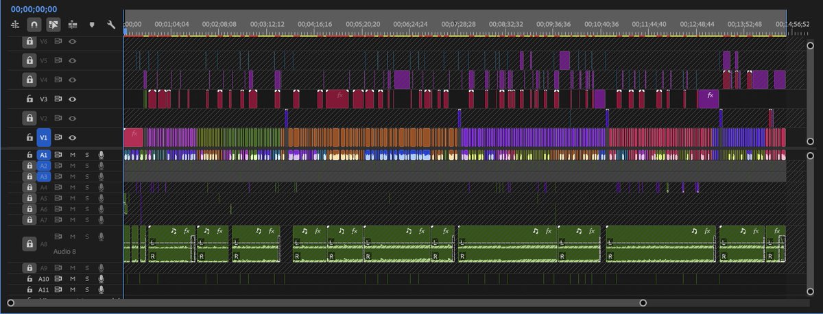Click the Add Marker icon
The image size is (823, 314).
pyautogui.click(x=91, y=25)
